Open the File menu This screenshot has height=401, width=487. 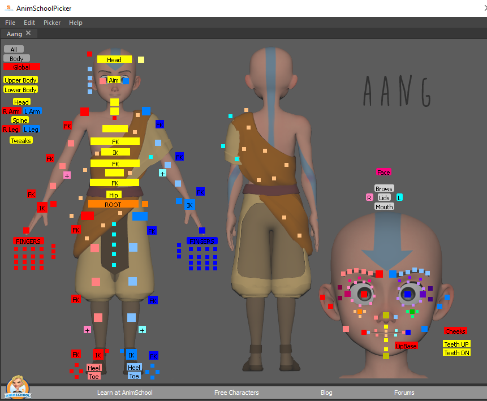[x=10, y=23]
